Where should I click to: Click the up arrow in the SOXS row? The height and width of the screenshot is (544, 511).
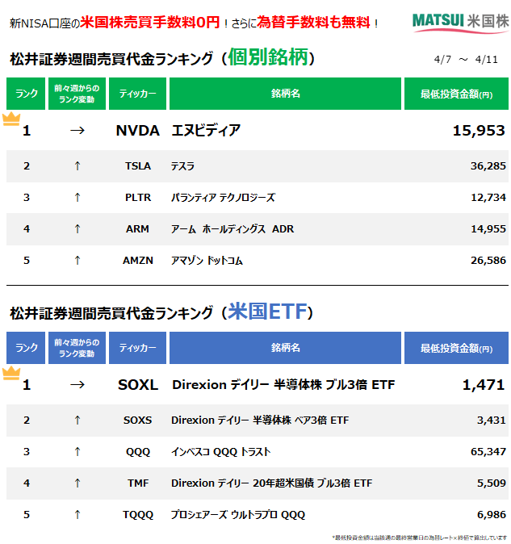(x=77, y=421)
